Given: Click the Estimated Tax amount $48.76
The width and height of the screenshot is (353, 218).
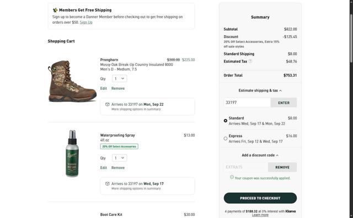Looking at the screenshot, I should click(x=291, y=61).
